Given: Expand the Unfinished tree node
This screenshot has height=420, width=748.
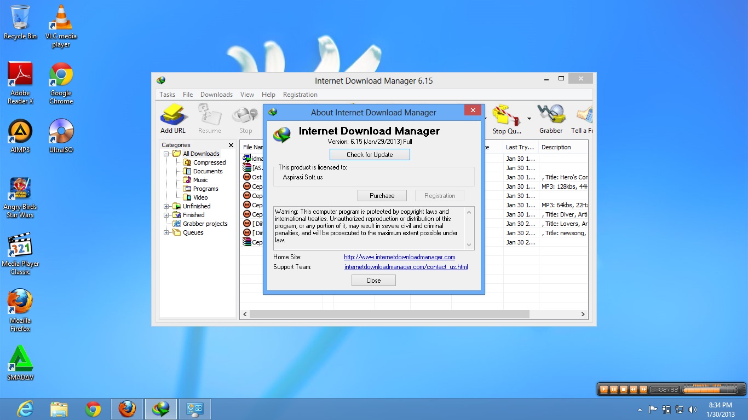Looking at the screenshot, I should point(166,206).
